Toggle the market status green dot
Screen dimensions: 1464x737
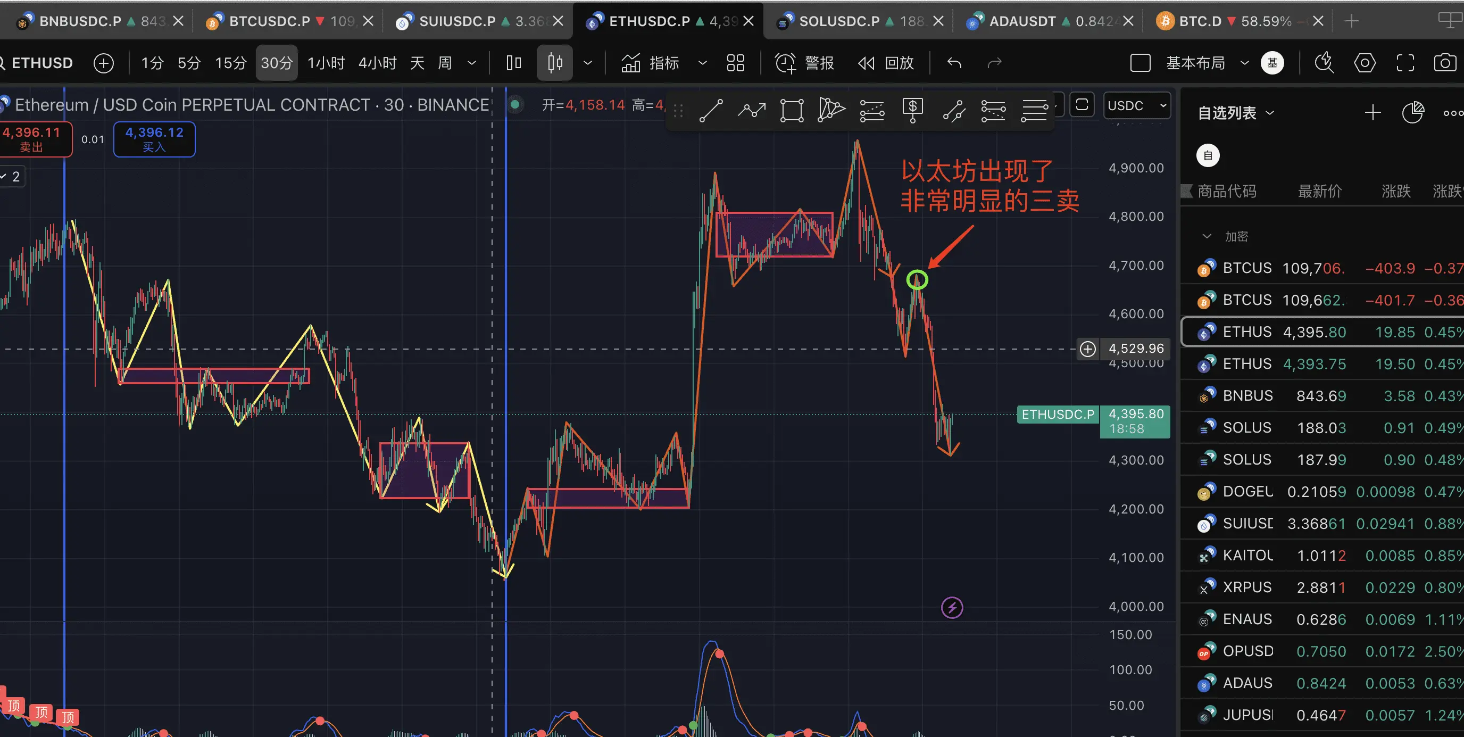(x=515, y=104)
